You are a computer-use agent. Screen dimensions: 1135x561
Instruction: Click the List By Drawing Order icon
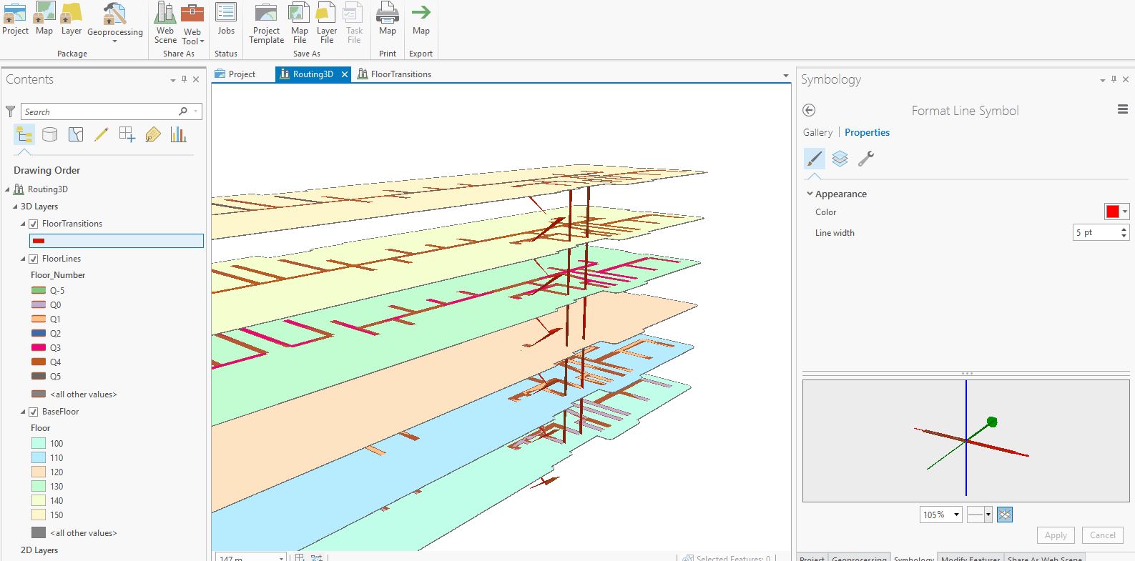click(x=24, y=134)
